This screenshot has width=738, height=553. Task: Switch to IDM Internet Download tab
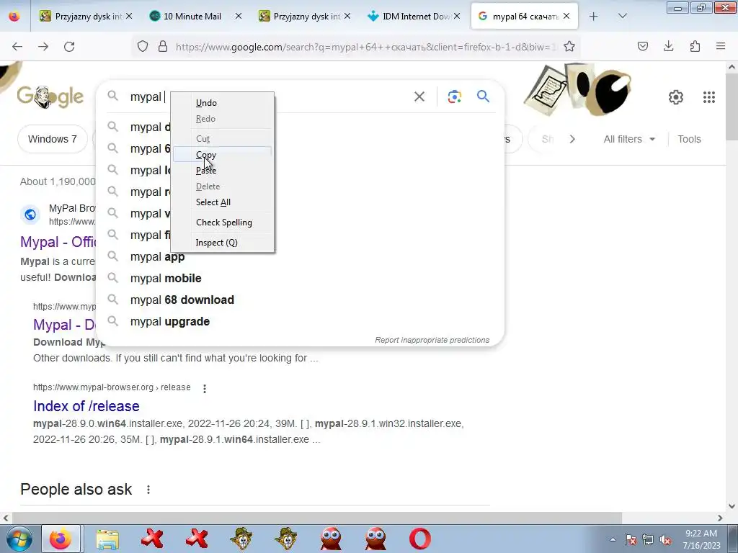tap(416, 17)
